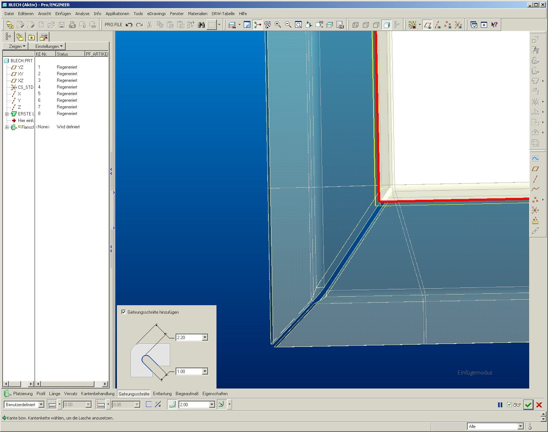Switch to the Biegeaufmaß tab
This screenshot has height=432, width=548.
click(x=187, y=394)
